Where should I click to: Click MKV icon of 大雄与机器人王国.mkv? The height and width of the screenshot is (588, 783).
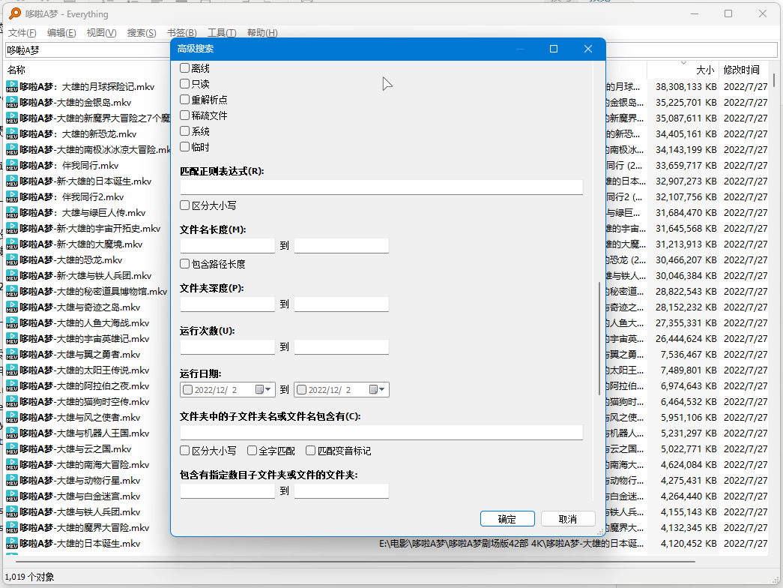click(12, 433)
